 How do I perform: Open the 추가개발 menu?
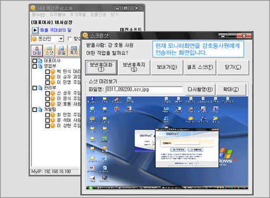(78, 15)
